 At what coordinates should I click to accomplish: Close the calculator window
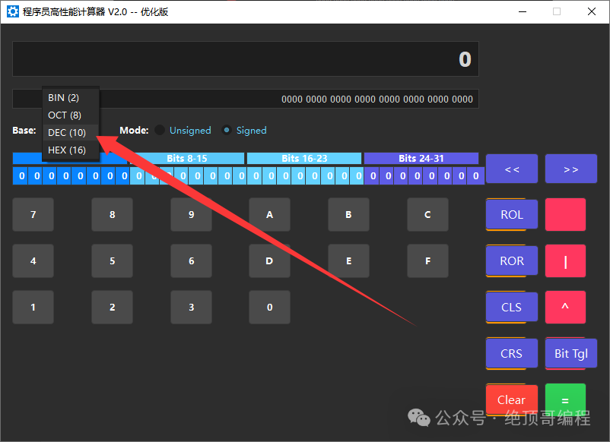click(x=591, y=11)
